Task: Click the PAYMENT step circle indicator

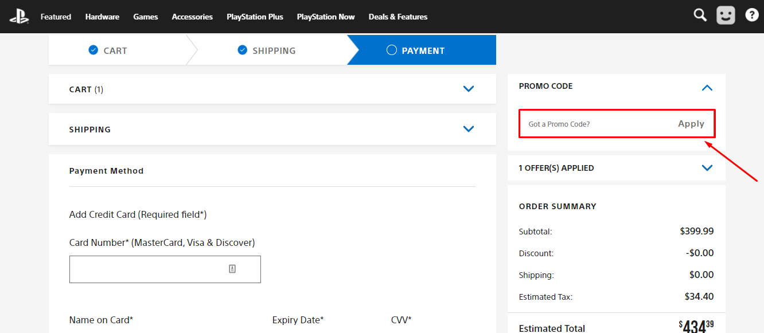Action: 392,50
